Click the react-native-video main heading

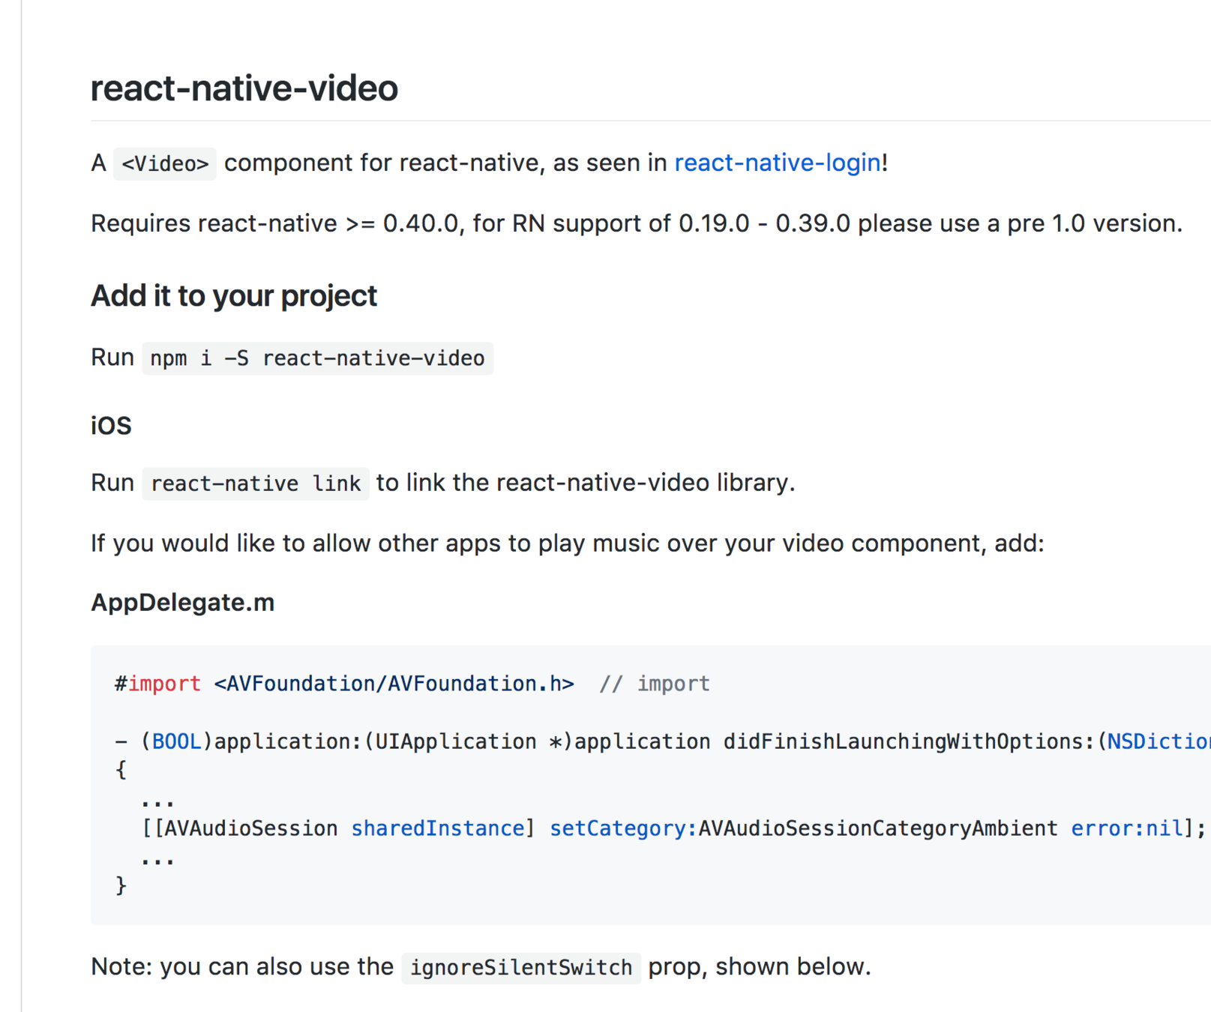coord(244,88)
